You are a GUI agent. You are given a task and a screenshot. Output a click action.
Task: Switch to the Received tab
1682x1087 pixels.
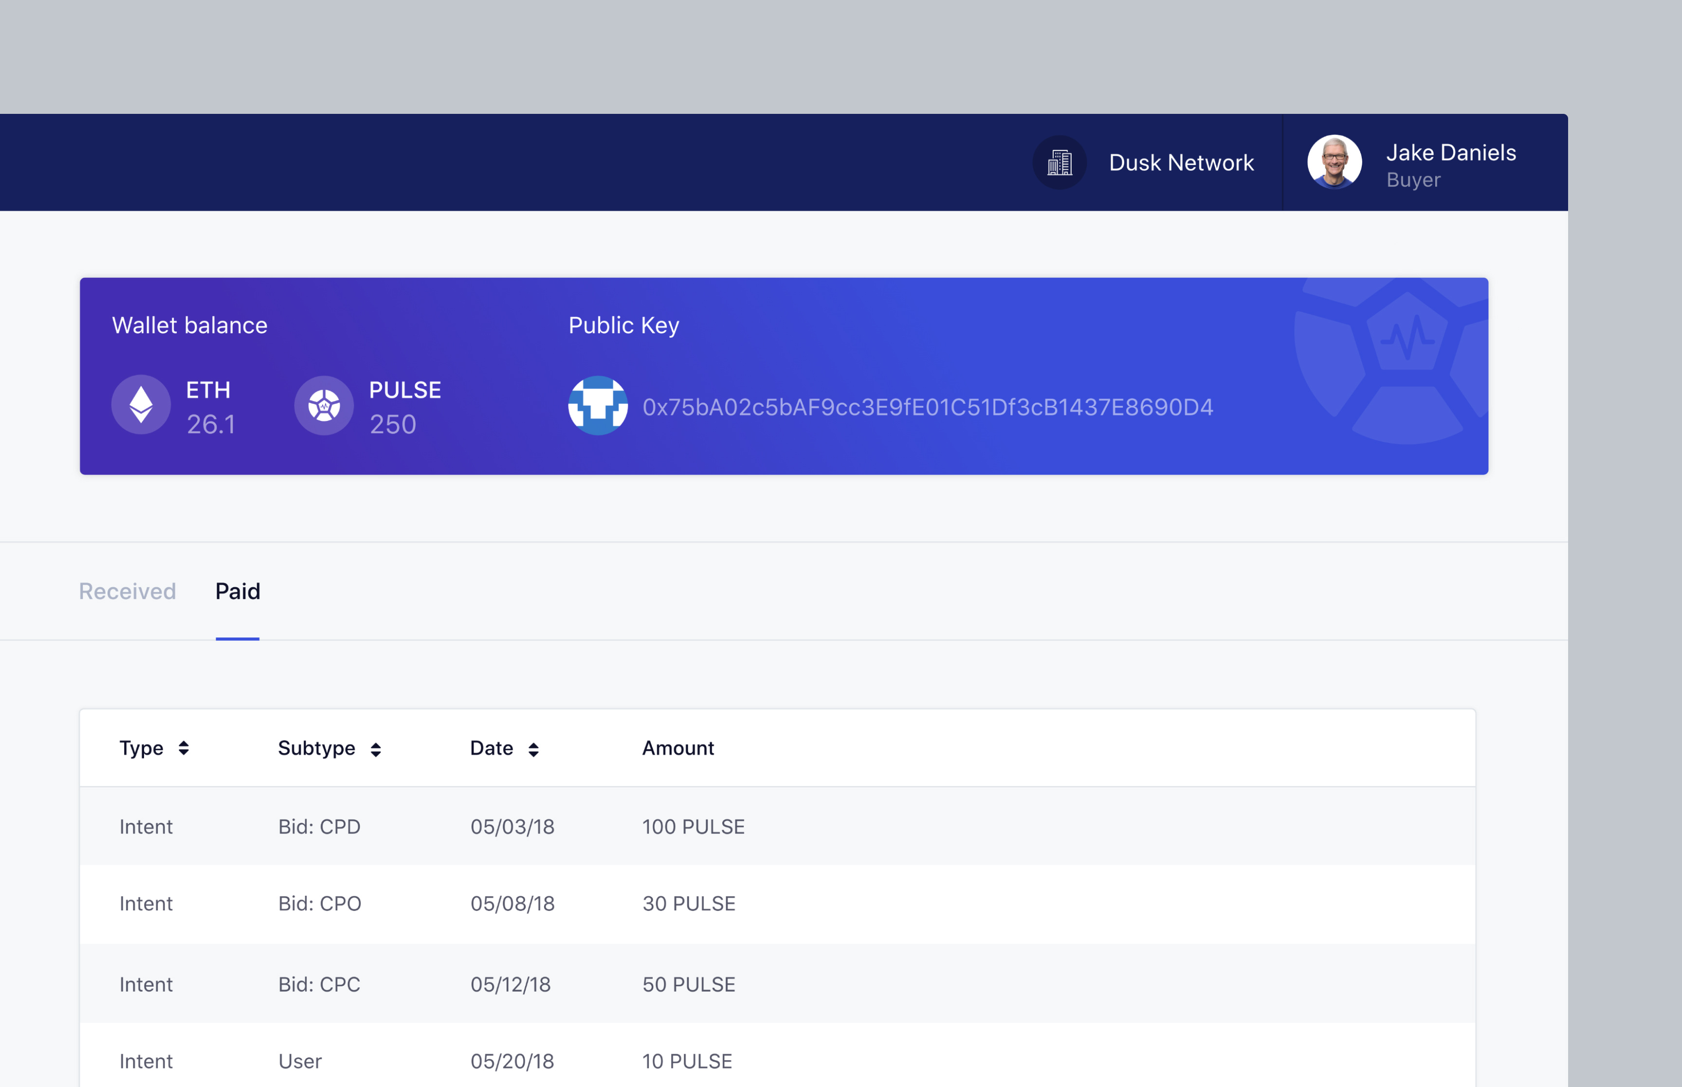[127, 592]
